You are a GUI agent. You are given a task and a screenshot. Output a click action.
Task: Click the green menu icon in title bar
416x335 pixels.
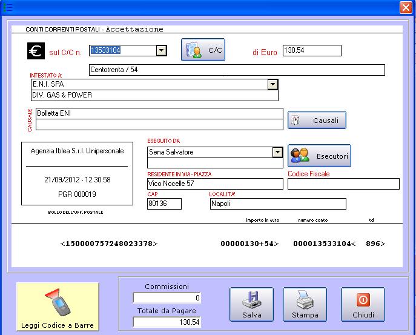[x=8, y=7]
